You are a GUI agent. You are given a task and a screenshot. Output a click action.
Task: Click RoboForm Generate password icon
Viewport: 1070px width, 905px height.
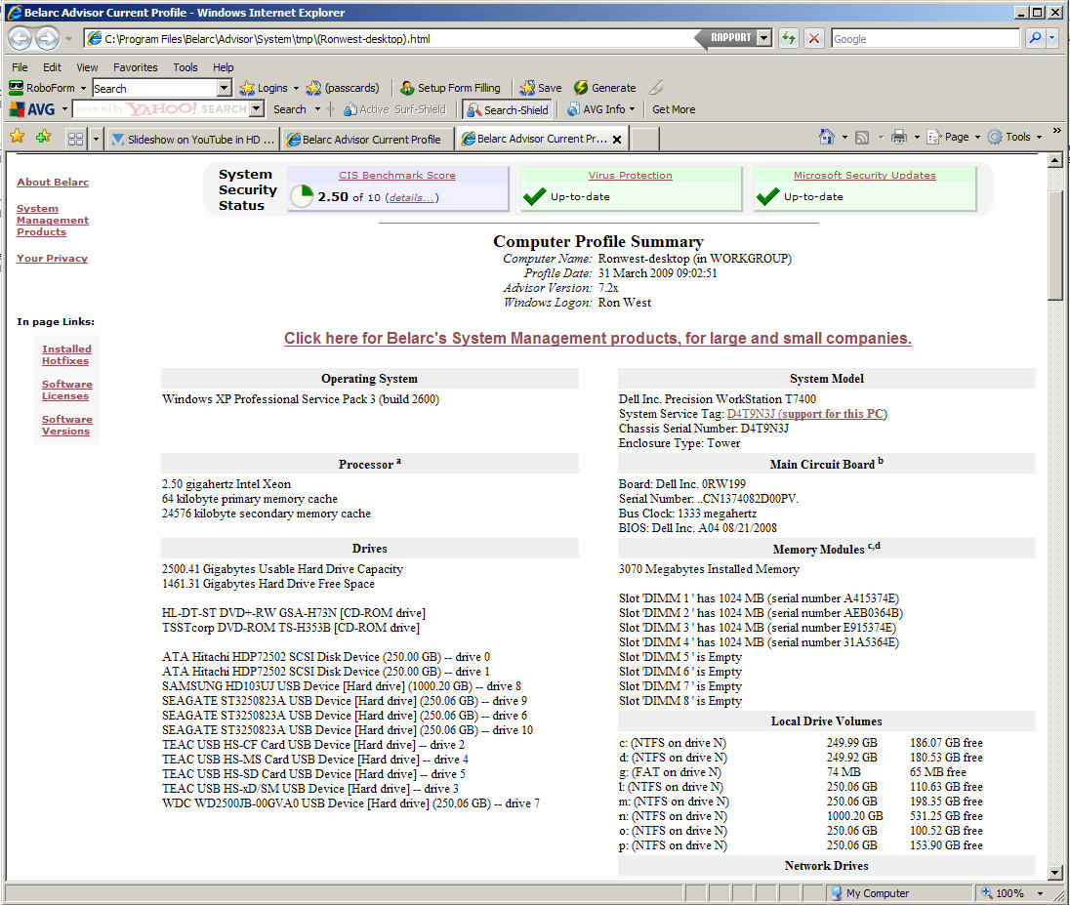click(604, 88)
